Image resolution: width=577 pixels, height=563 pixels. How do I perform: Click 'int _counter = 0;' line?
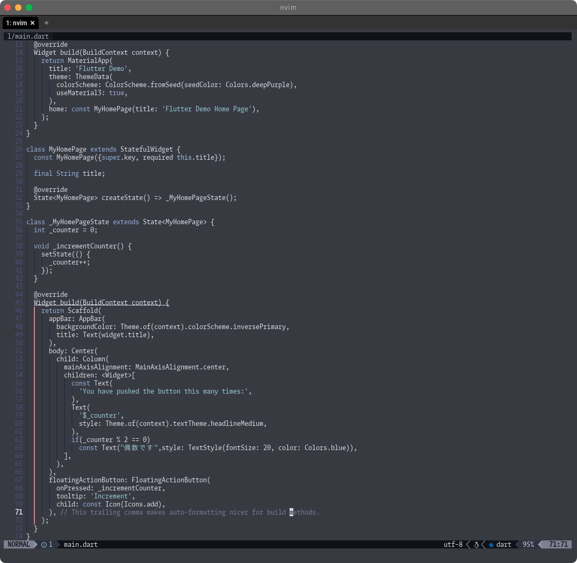click(66, 230)
